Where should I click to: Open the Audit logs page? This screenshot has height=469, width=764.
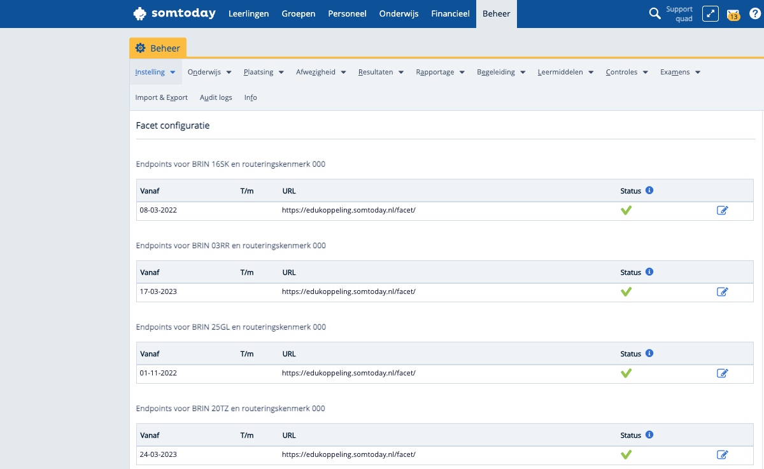tap(216, 97)
